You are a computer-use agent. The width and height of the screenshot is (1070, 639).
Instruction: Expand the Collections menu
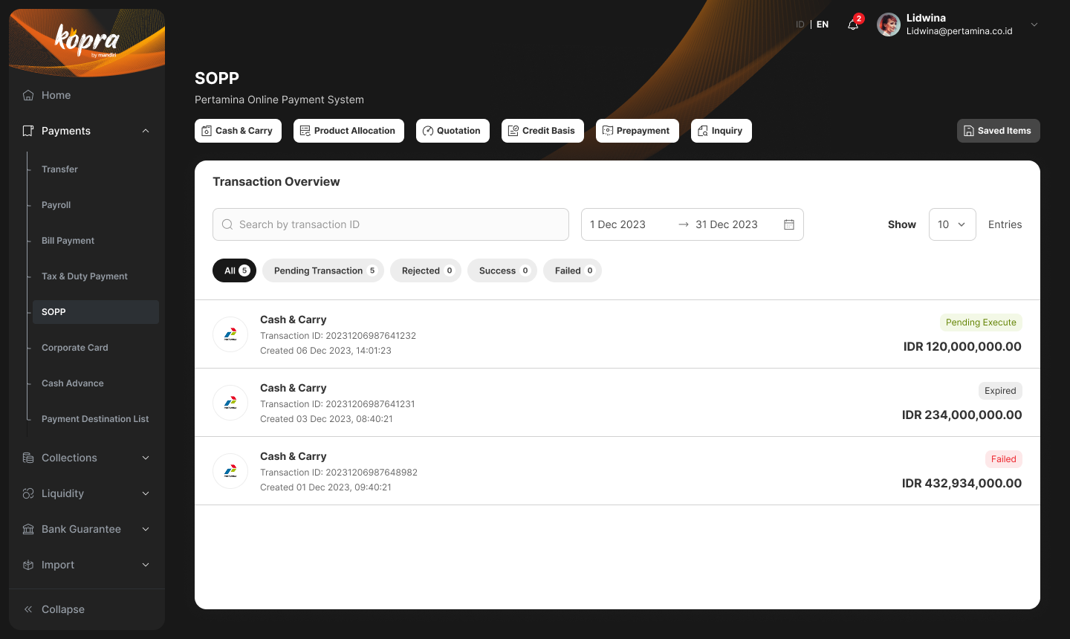tap(146, 458)
